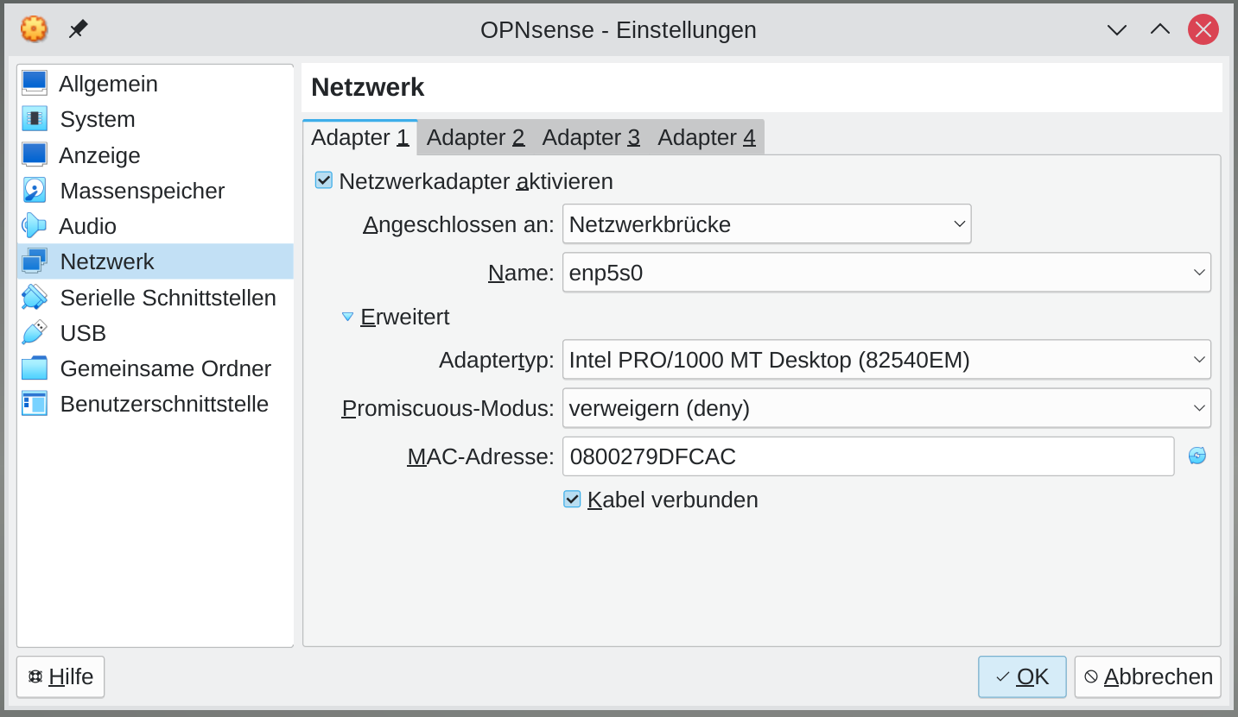Pin the window with the pin icon
The width and height of the screenshot is (1238, 717).
[78, 29]
